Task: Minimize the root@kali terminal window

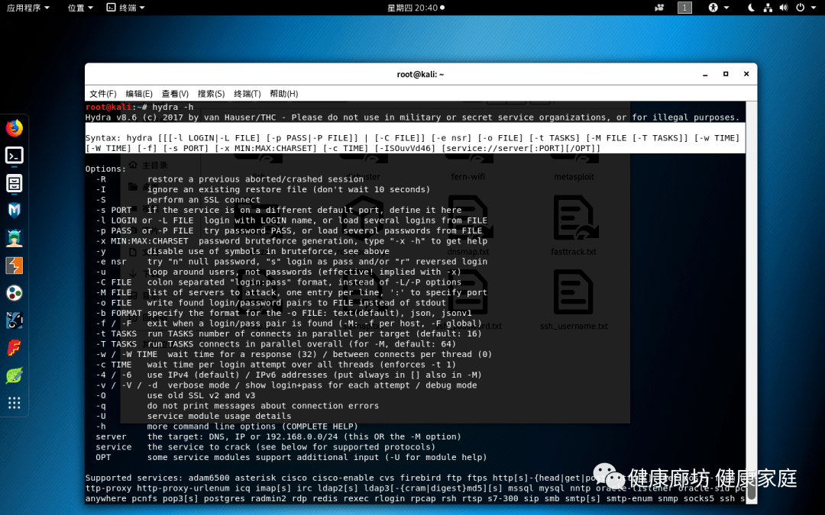Action: click(705, 75)
